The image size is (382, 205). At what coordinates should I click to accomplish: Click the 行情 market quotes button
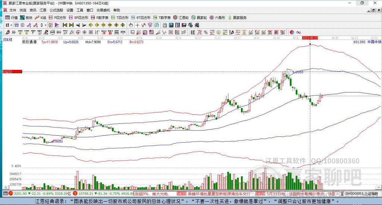pyautogui.click(x=11, y=18)
